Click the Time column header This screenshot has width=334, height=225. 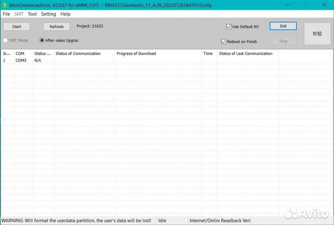(x=208, y=54)
